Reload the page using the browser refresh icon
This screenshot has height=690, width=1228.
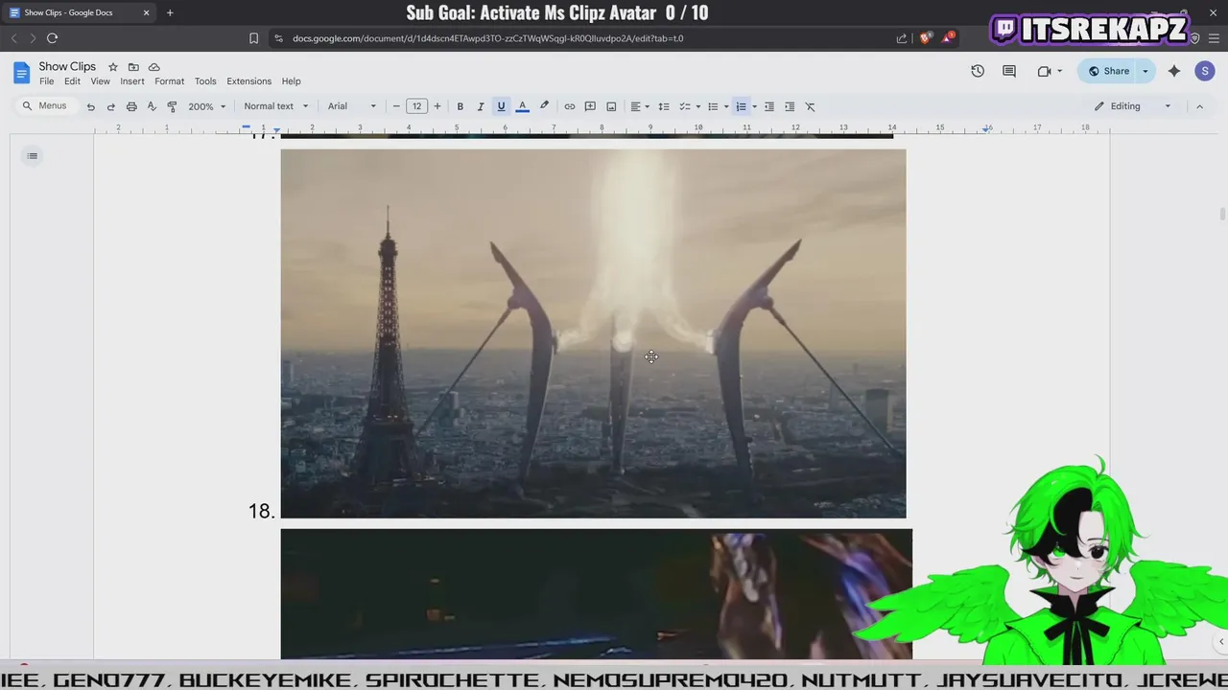click(x=52, y=38)
